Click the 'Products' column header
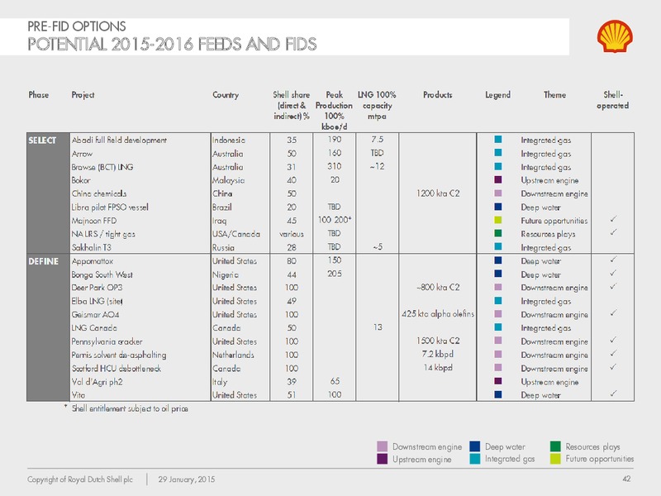The image size is (661, 496). [438, 94]
